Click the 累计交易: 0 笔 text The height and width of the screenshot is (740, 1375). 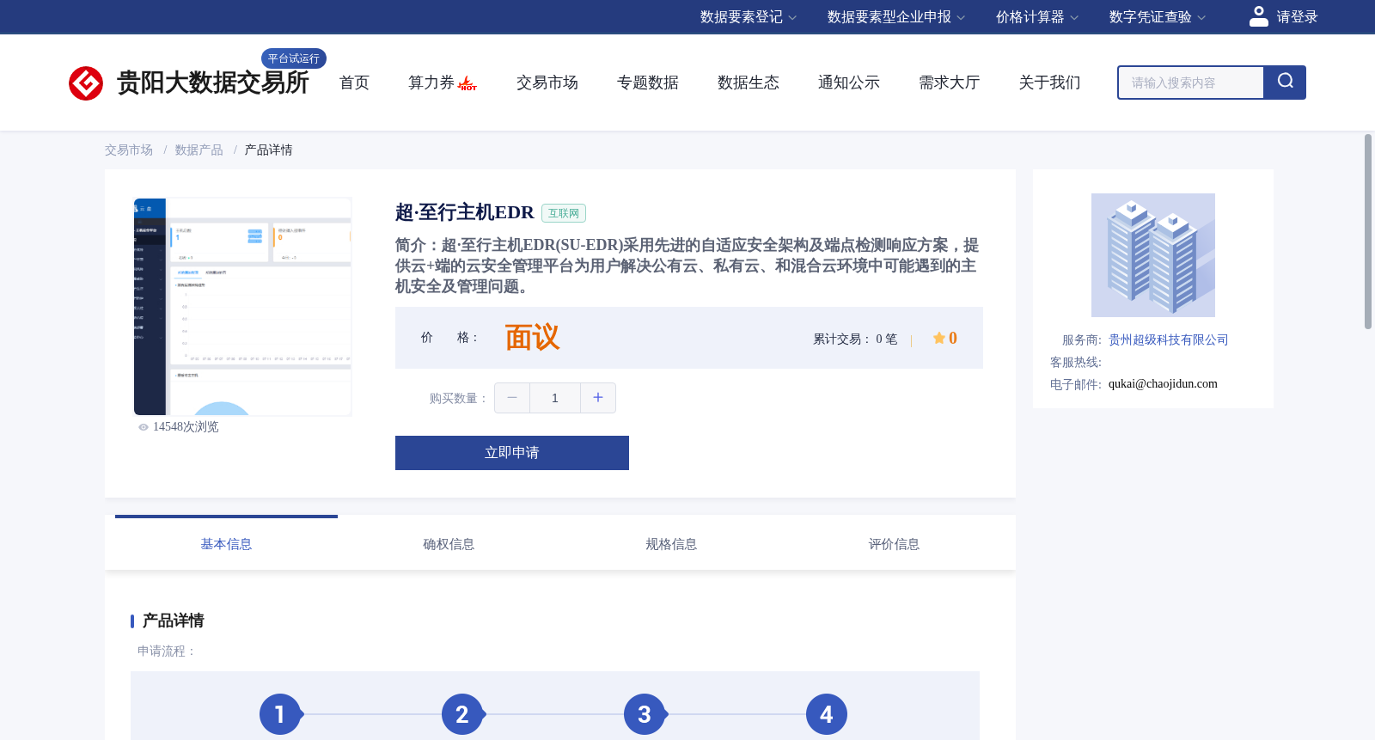tap(855, 339)
